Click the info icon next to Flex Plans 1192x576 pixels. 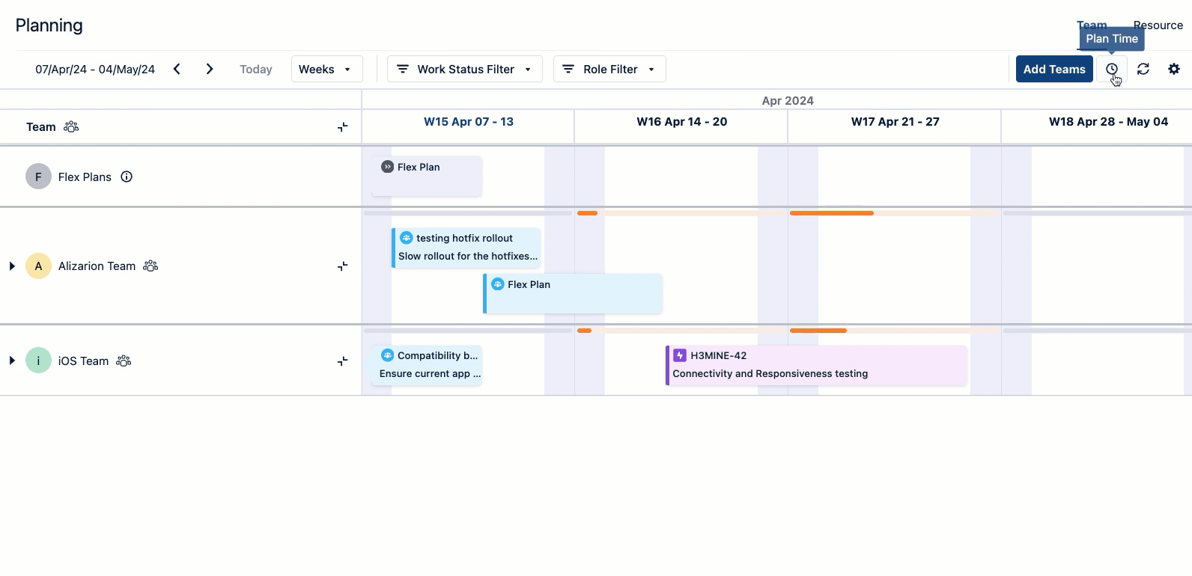pos(127,177)
